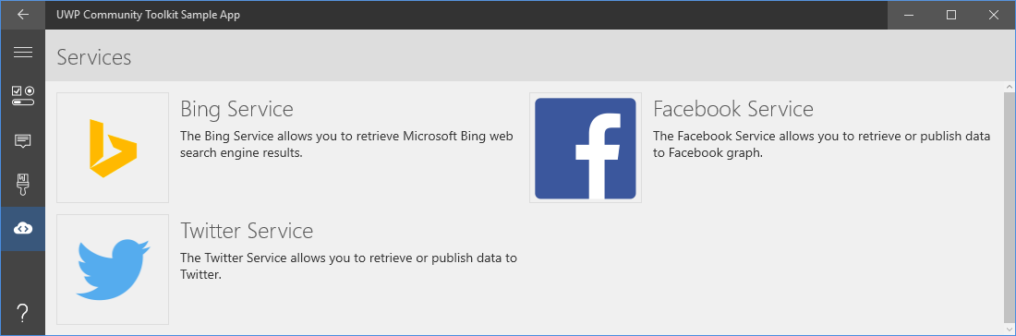Open the question mark help icon
Image resolution: width=1016 pixels, height=336 pixels.
[23, 313]
